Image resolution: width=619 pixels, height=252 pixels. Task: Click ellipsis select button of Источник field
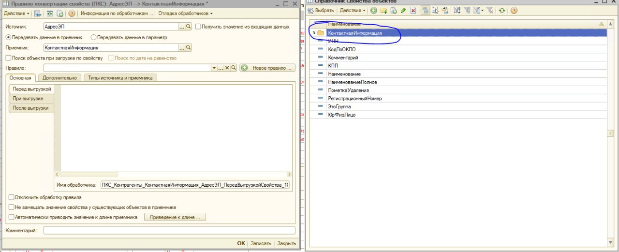click(x=182, y=27)
